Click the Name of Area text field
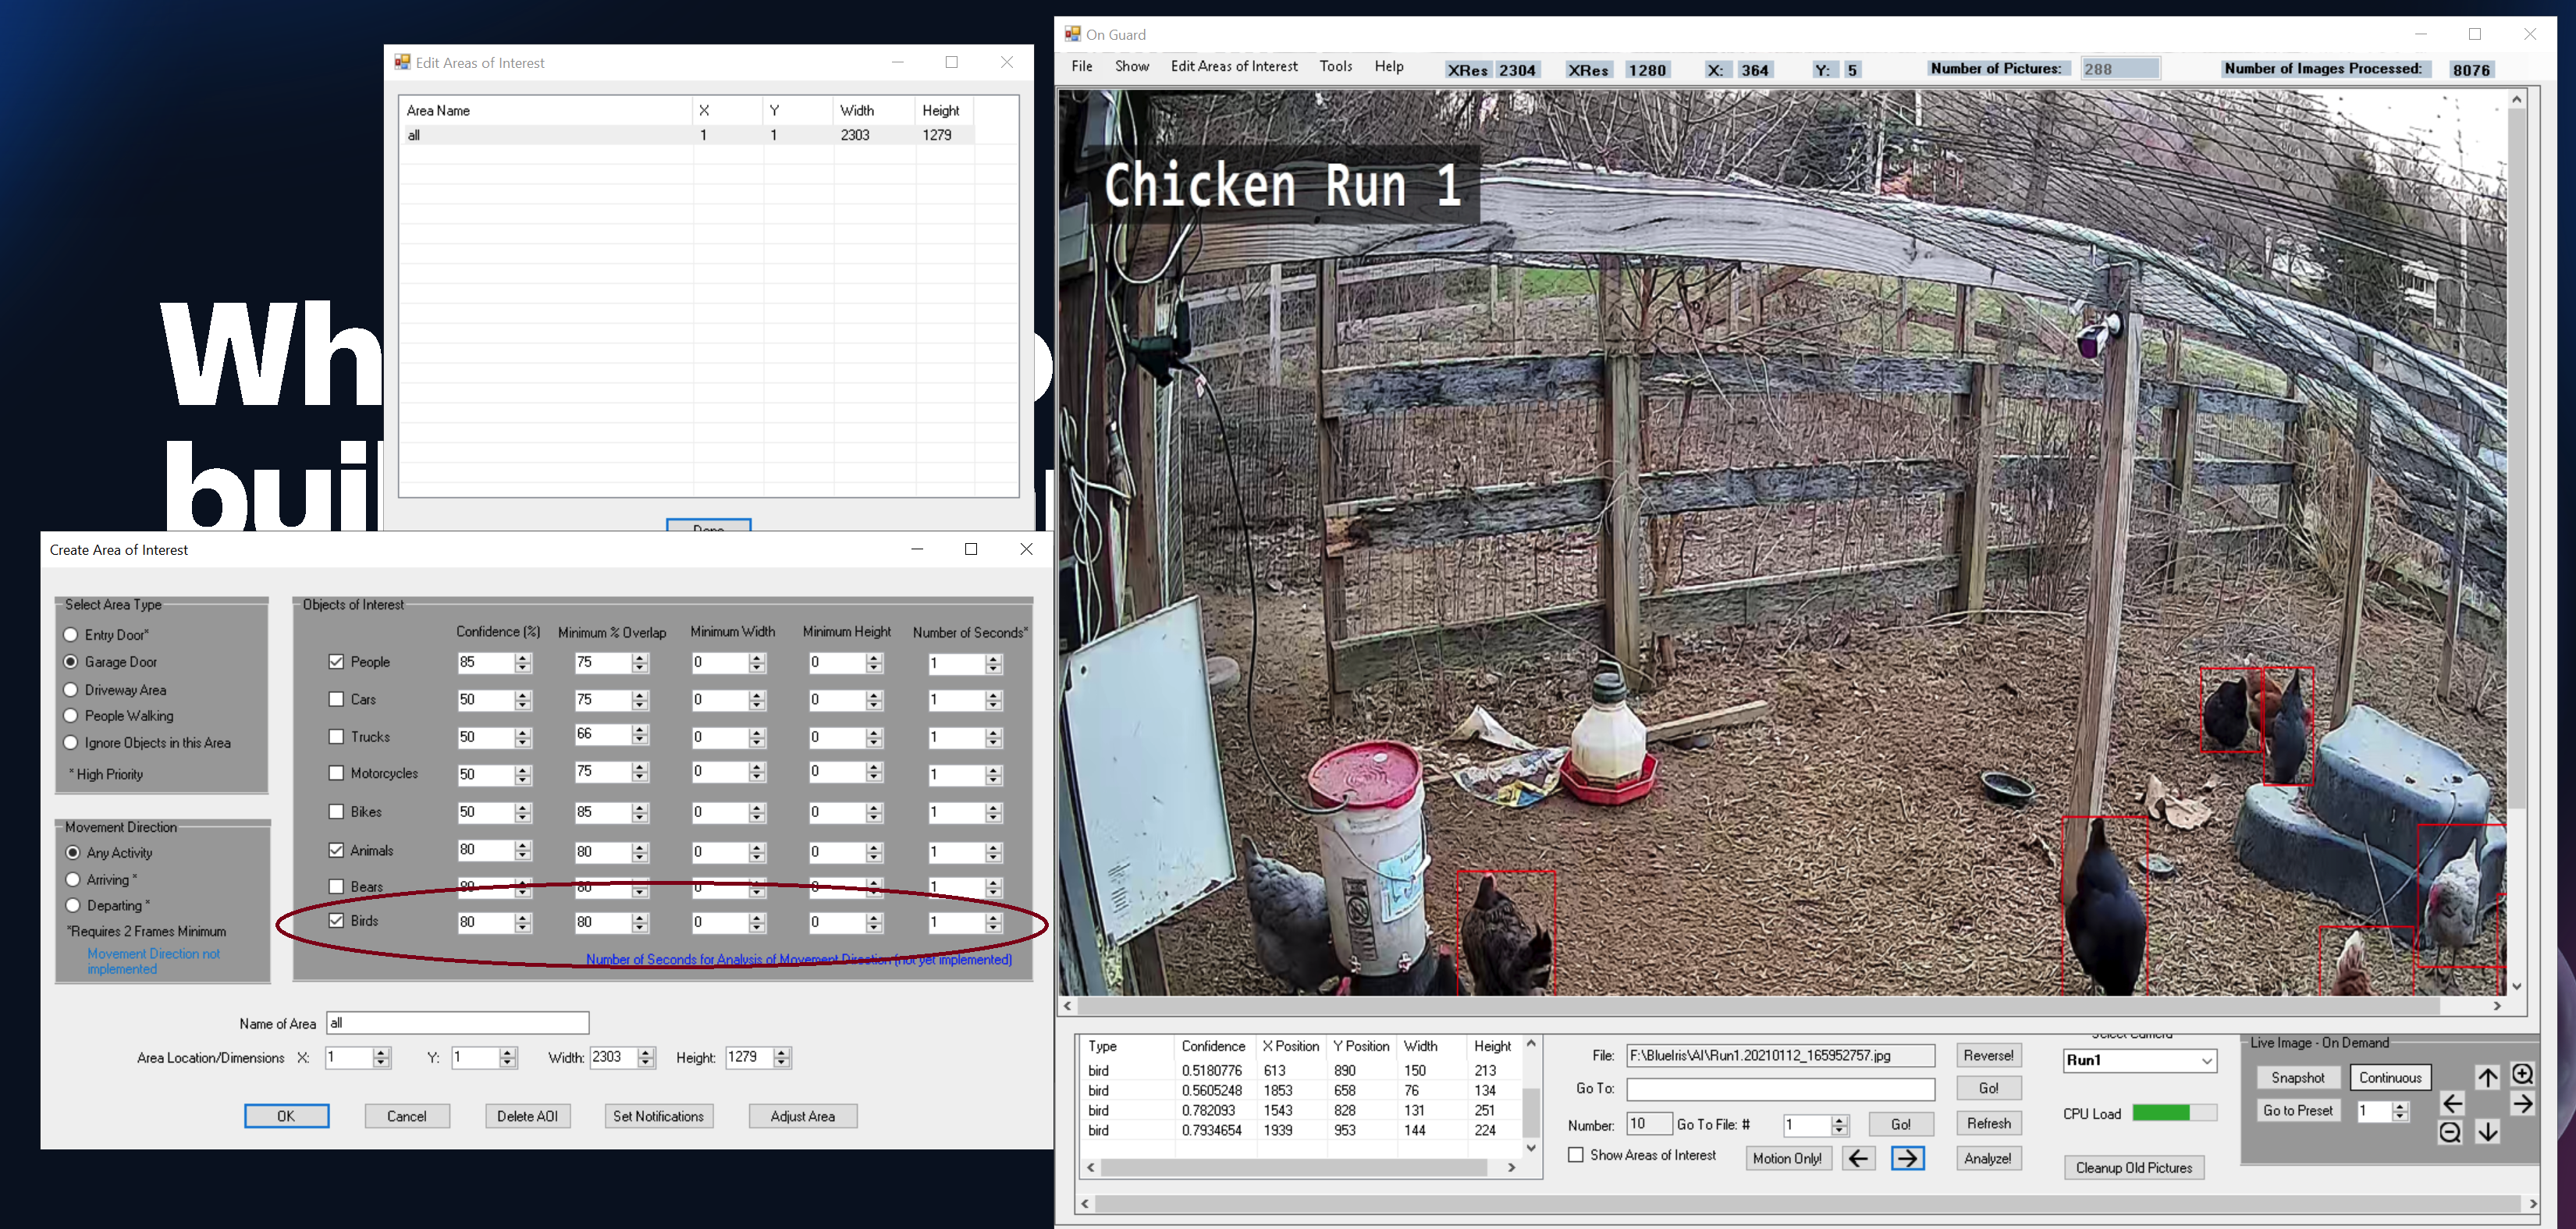The height and width of the screenshot is (1229, 2576). point(457,1023)
